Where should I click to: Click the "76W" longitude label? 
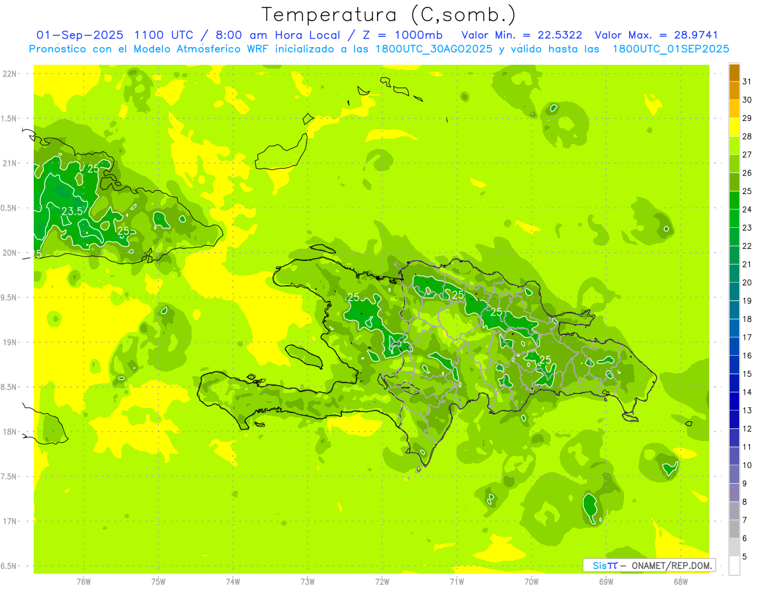click(83, 582)
